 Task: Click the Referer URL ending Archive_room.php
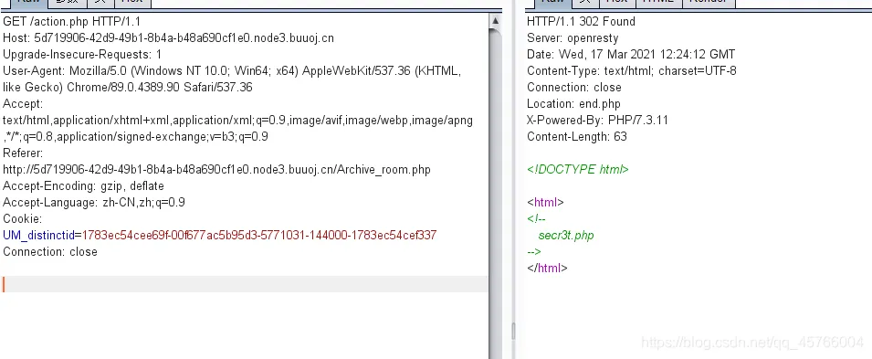pyautogui.click(x=217, y=170)
